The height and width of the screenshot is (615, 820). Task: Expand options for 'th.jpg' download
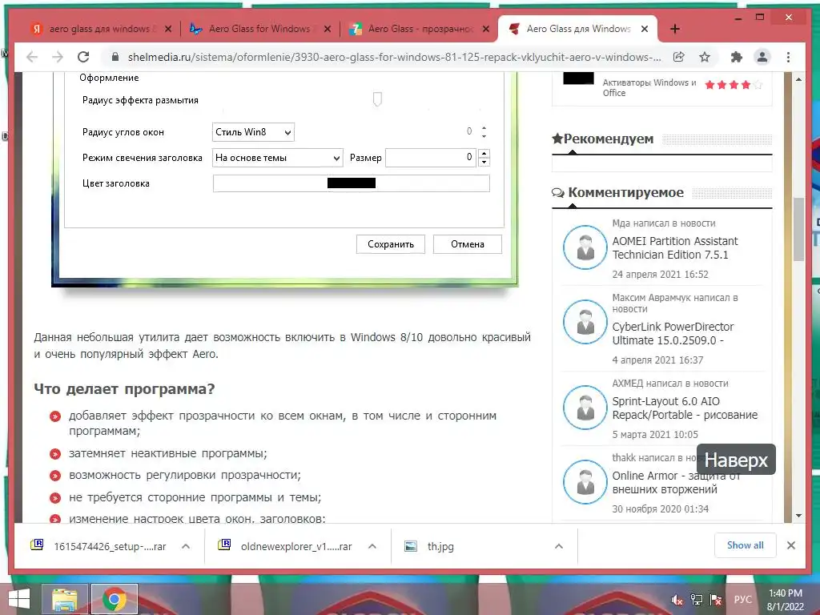(558, 546)
